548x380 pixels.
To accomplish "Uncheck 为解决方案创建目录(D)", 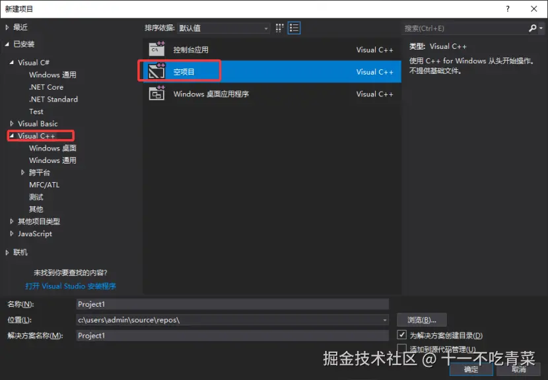I will tap(403, 334).
